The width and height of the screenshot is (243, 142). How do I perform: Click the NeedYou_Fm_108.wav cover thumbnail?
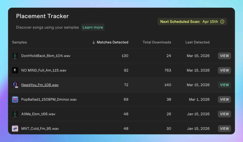pyautogui.click(x=15, y=85)
